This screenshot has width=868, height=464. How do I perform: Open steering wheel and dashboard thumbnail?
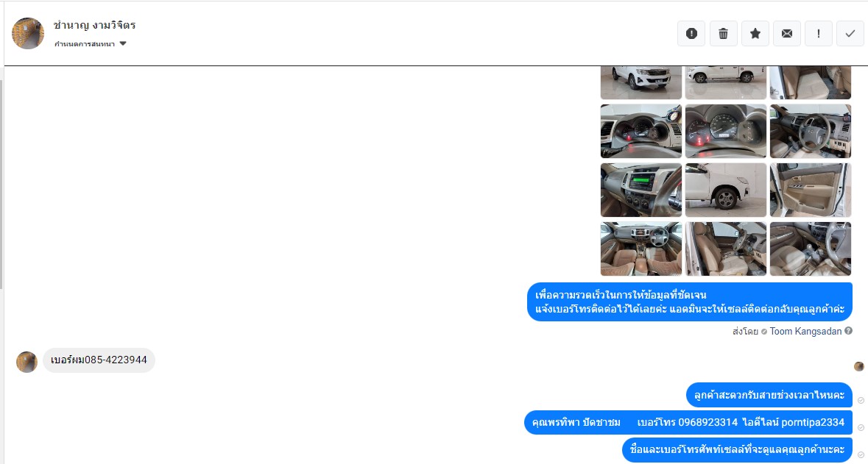[x=811, y=131]
